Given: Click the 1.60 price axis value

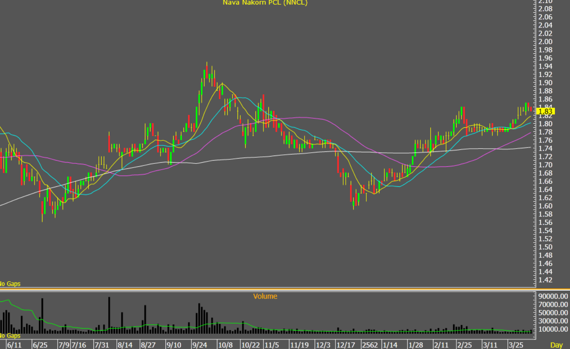Looking at the screenshot, I should coord(545,206).
